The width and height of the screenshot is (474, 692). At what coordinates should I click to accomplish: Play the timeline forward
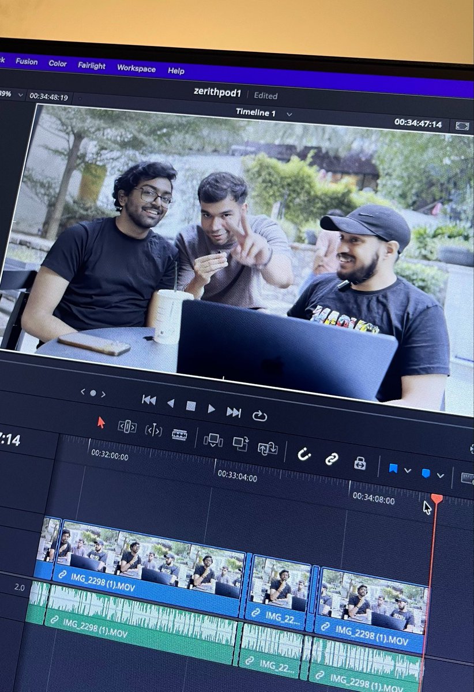click(211, 409)
